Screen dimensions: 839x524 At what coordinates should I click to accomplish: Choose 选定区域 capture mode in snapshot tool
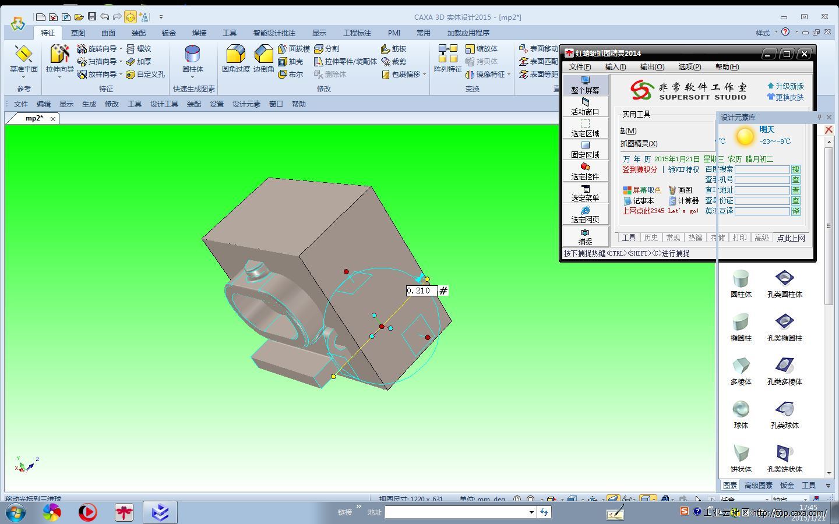(585, 128)
